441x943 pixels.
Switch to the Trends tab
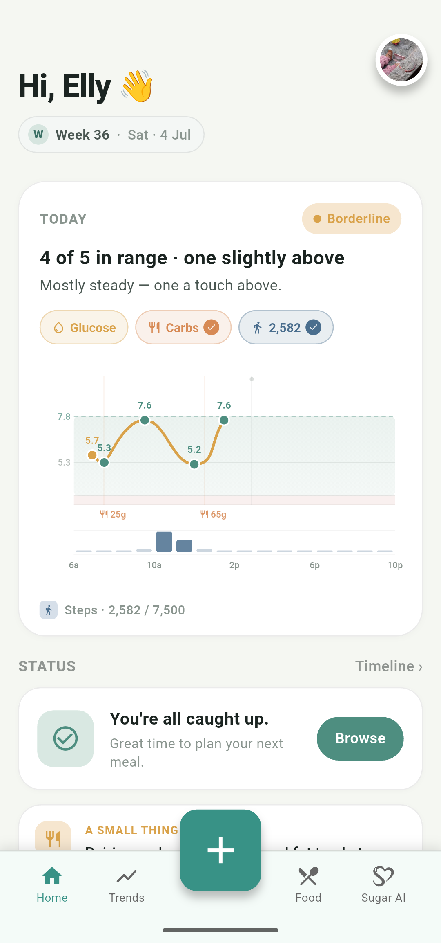click(127, 885)
